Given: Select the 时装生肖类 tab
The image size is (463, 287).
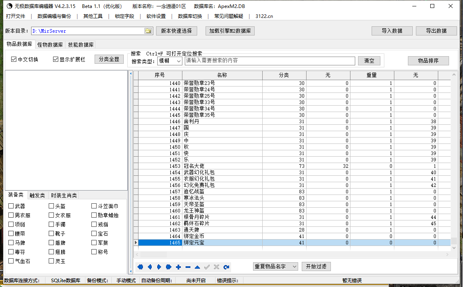Looking at the screenshot, I should [x=64, y=195].
